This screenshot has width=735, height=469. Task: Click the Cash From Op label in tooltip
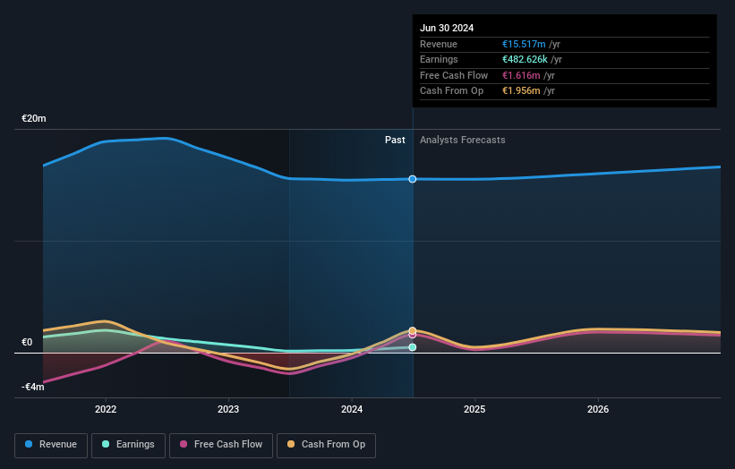click(451, 91)
